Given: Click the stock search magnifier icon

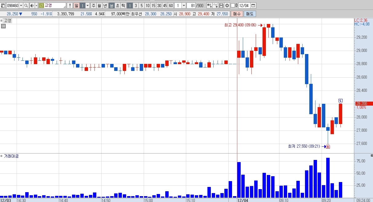Looking at the screenshot, I should 26,6.
